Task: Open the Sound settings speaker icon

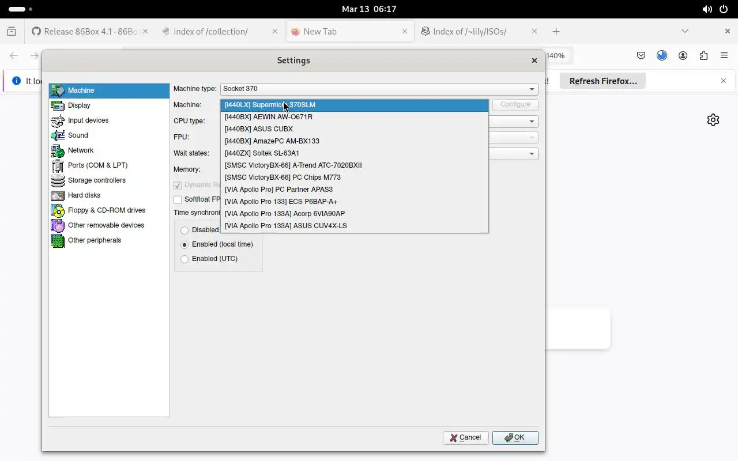Action: click(x=58, y=135)
